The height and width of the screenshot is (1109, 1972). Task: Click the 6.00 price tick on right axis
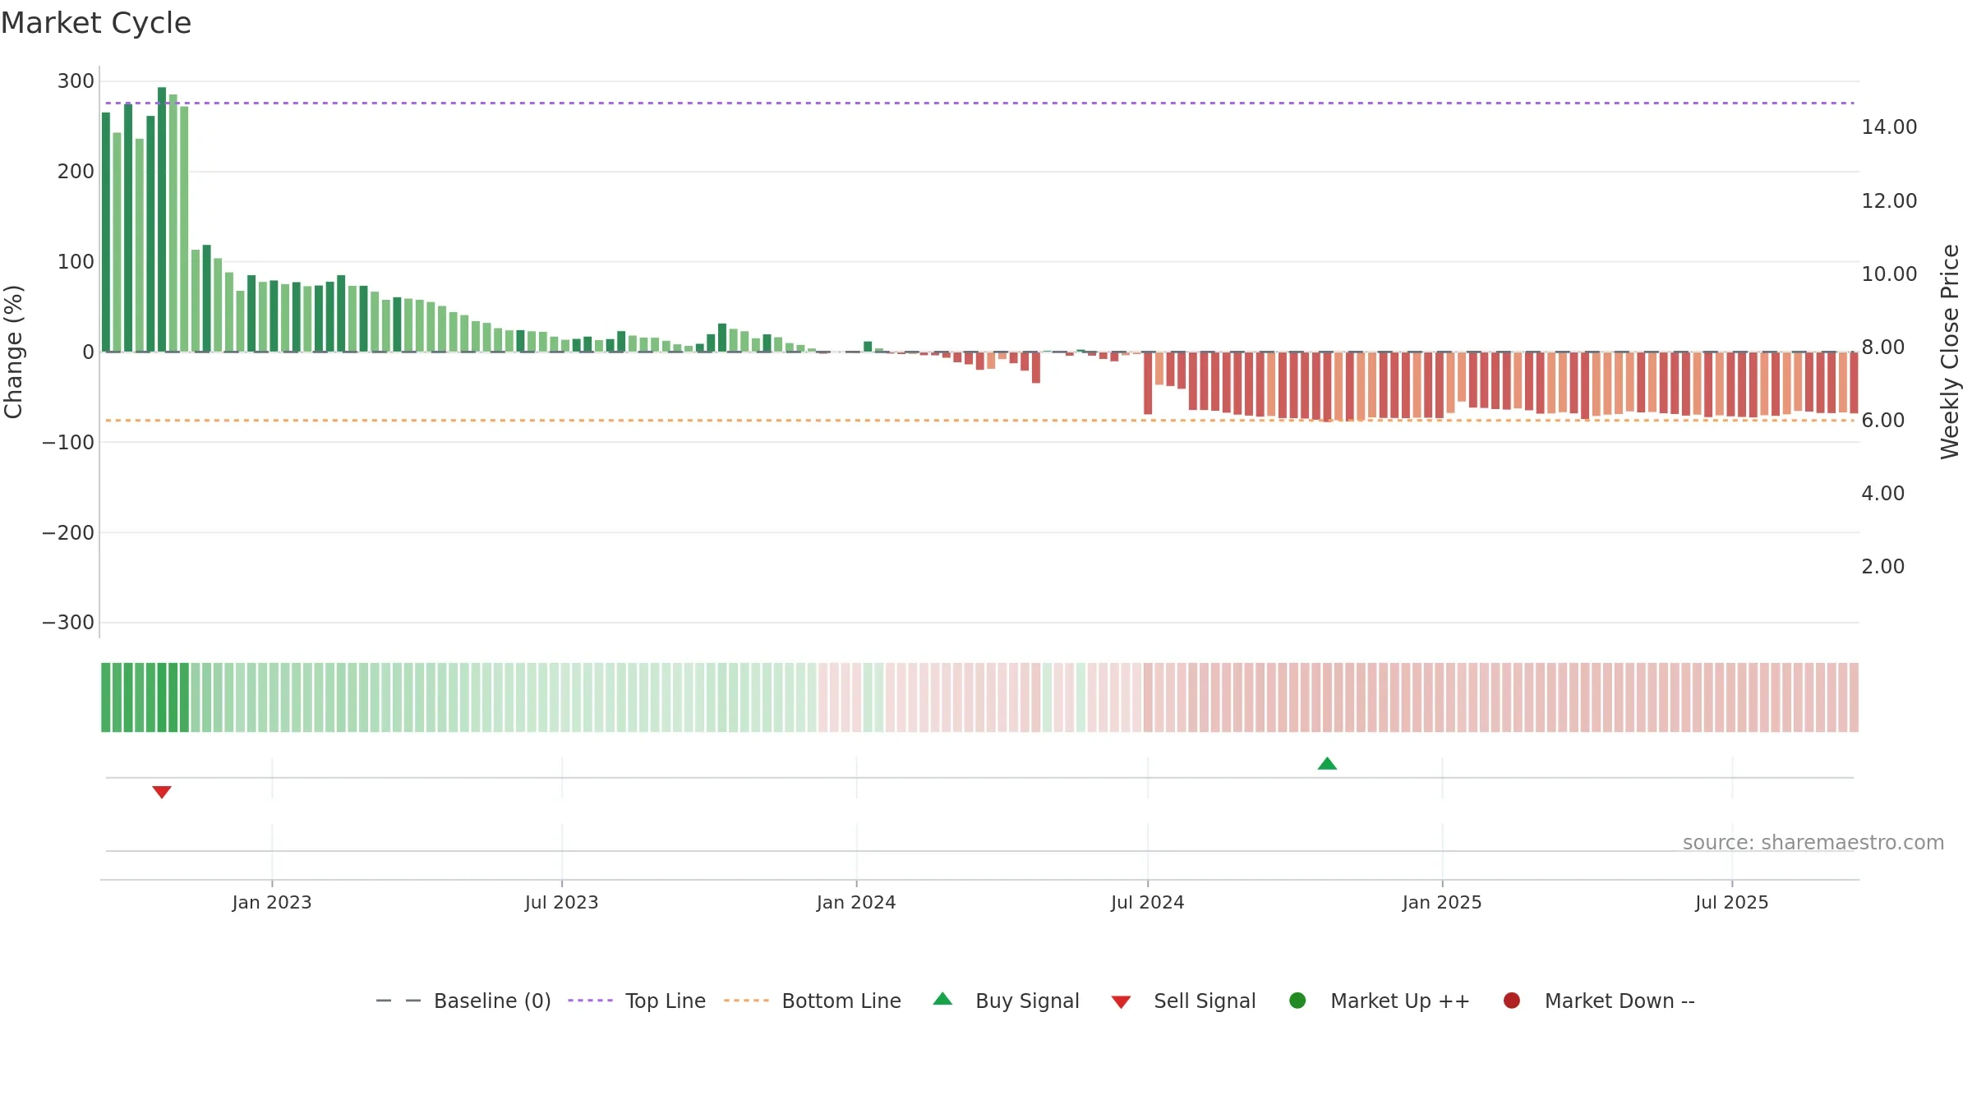tap(1882, 421)
